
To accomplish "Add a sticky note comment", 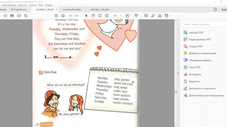I will (146, 16).
